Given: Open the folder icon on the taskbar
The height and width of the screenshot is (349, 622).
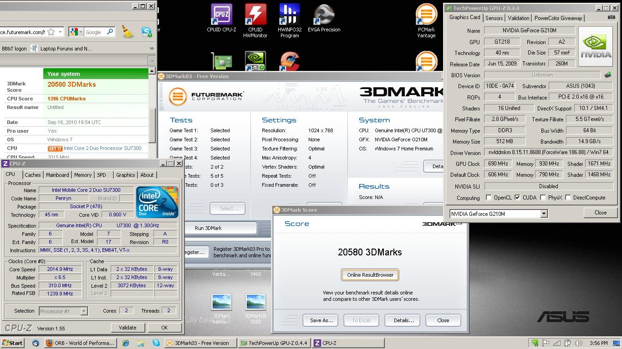Looking at the screenshot, I should click(x=141, y=343).
